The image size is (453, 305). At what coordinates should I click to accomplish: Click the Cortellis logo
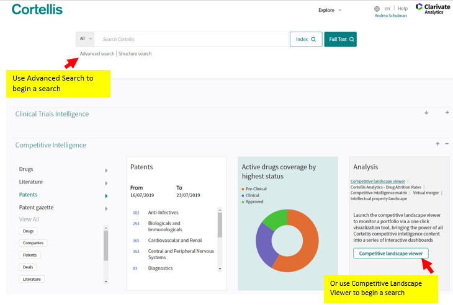click(37, 9)
